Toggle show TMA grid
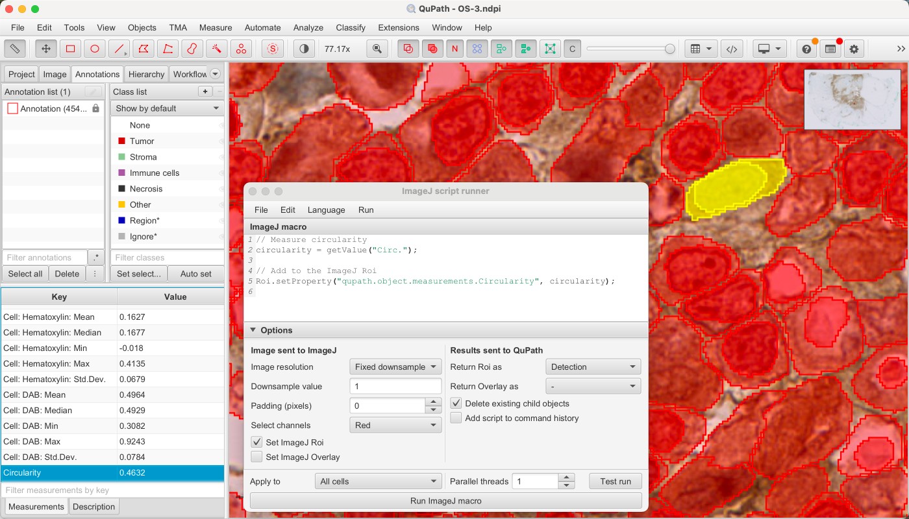The height and width of the screenshot is (519, 909). [x=477, y=49]
